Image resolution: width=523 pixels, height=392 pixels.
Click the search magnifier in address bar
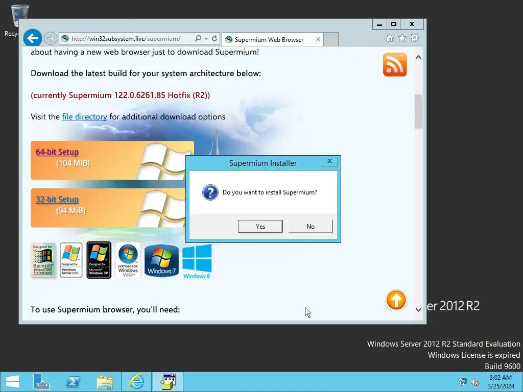tap(198, 39)
